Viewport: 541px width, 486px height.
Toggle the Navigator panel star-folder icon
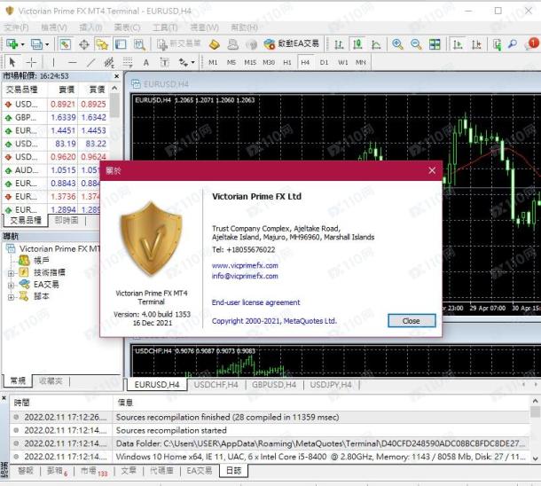[102, 44]
